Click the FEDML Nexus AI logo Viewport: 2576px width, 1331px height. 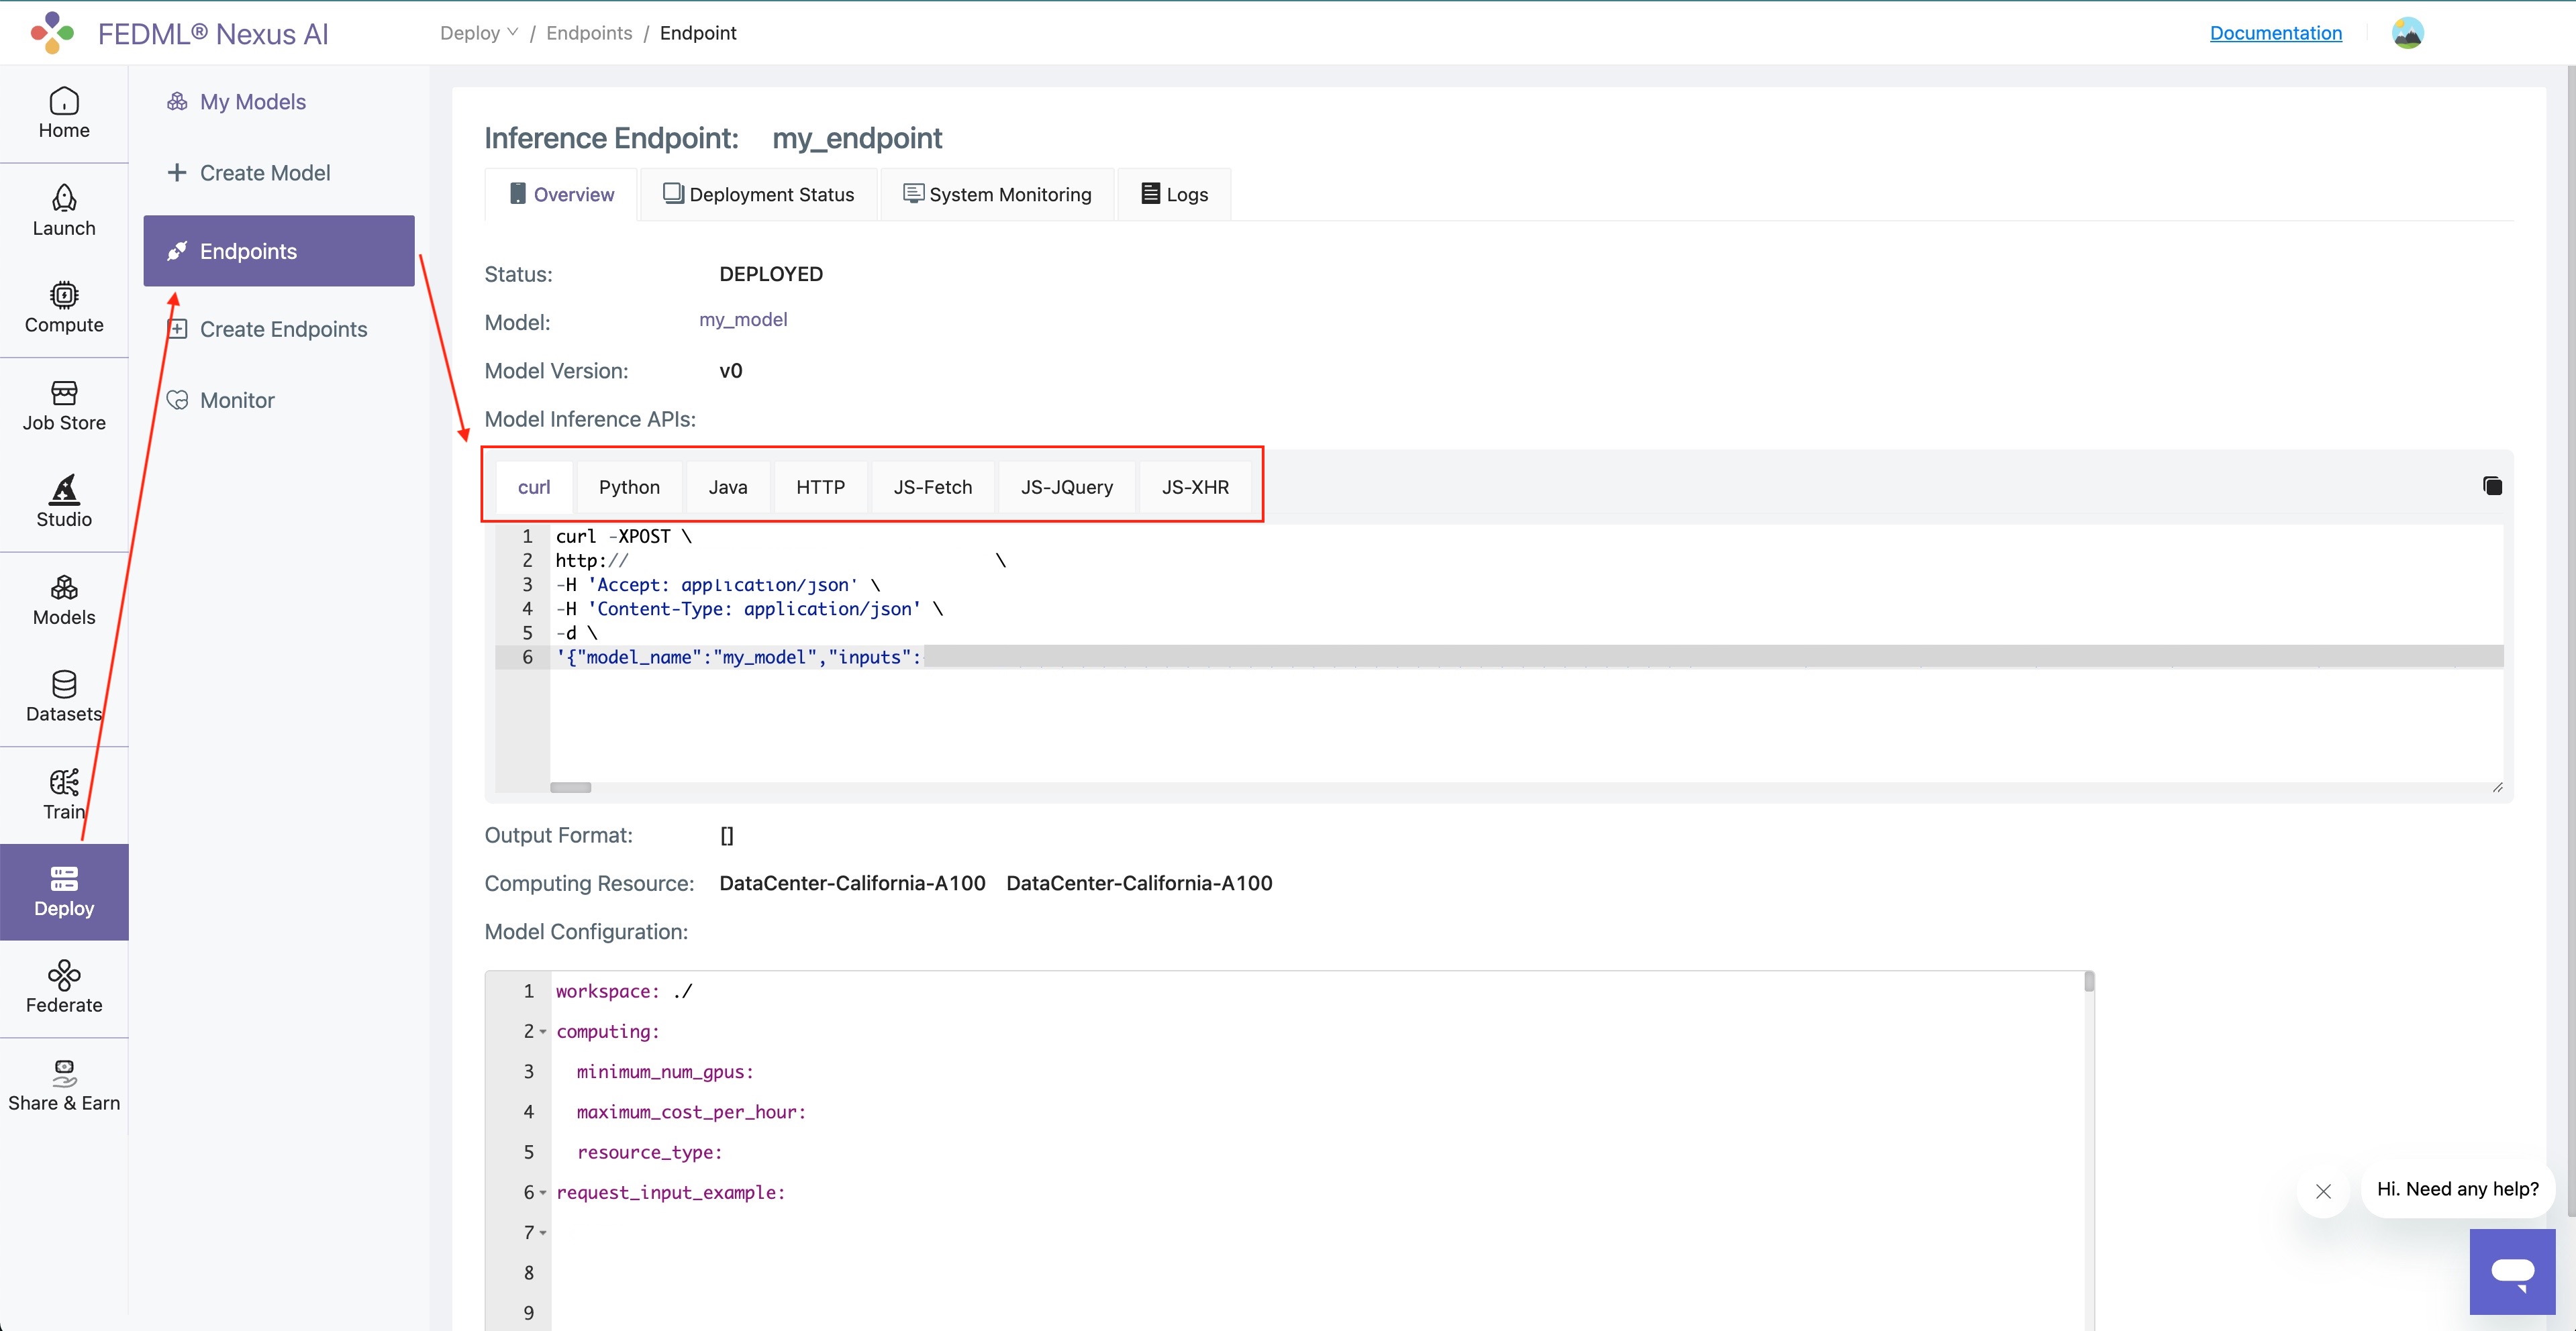(180, 33)
